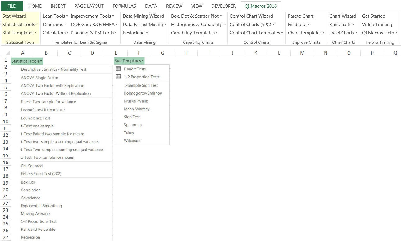Select row 20 header

tap(6, 190)
